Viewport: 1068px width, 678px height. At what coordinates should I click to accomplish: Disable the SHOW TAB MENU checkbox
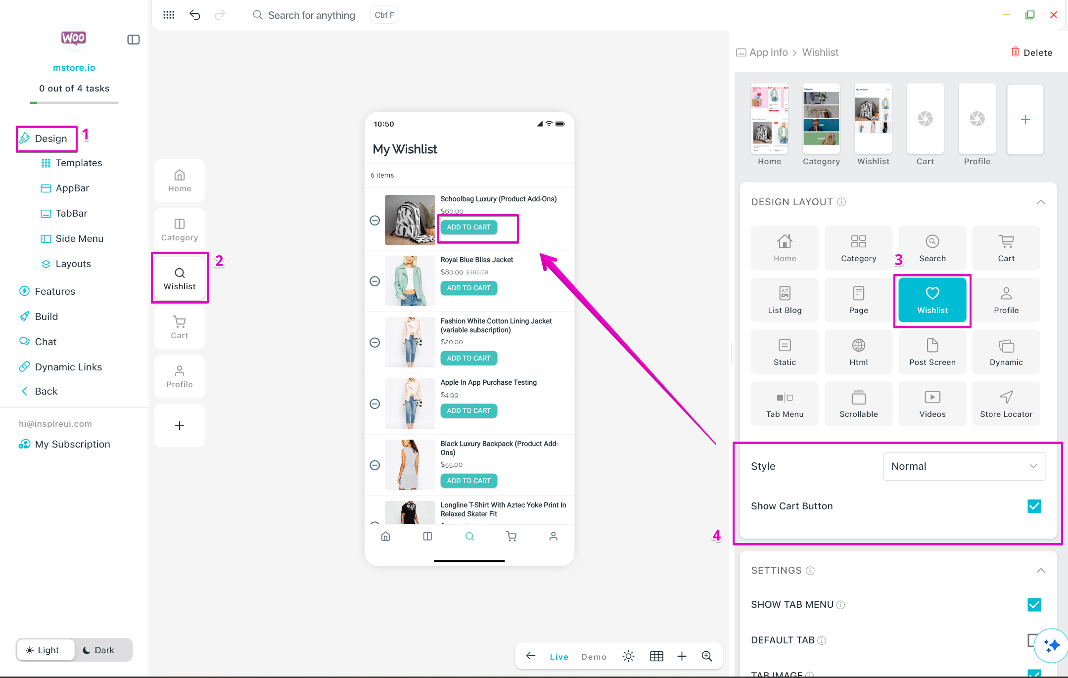pos(1034,604)
